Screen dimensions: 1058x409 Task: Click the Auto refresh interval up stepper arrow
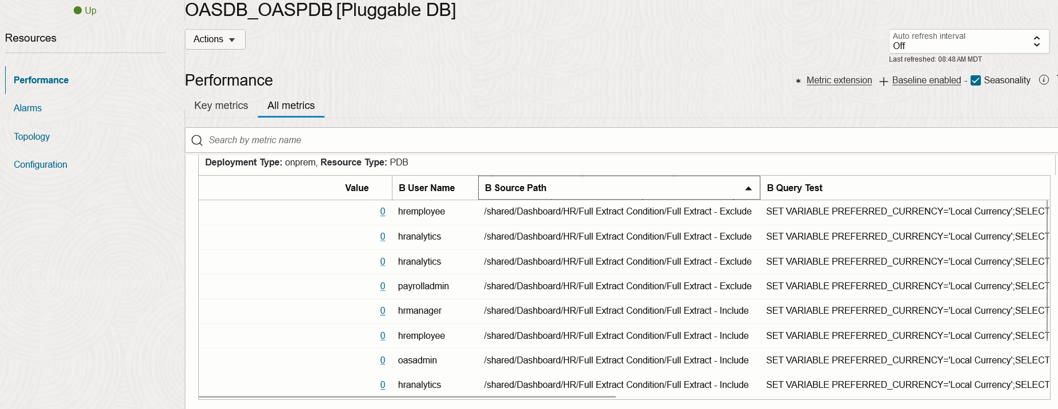tap(1037, 38)
